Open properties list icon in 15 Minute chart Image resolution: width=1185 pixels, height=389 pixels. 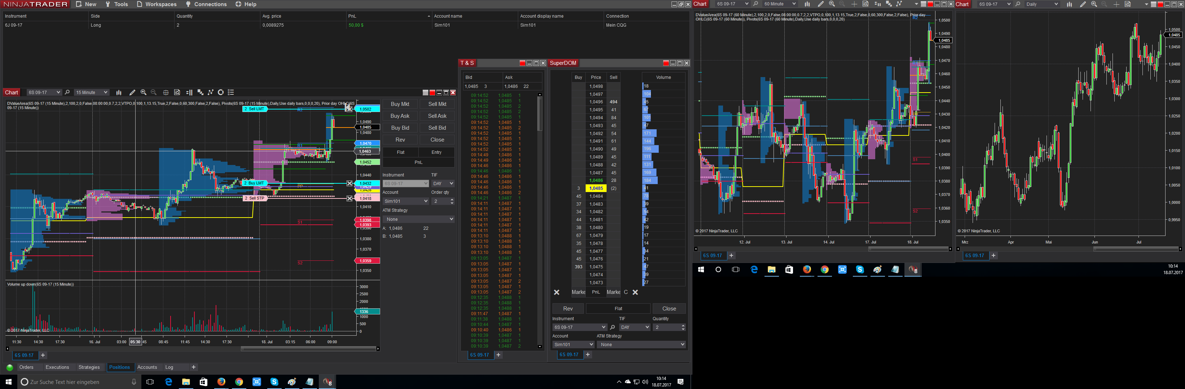(231, 92)
